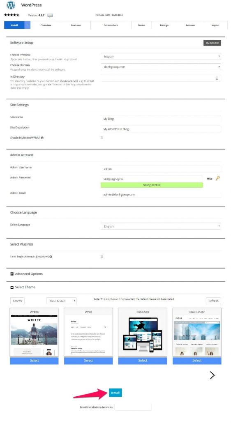Viewport: 231px width, 423px height.
Task: Switch to the Reviews tab
Action: [190, 25]
